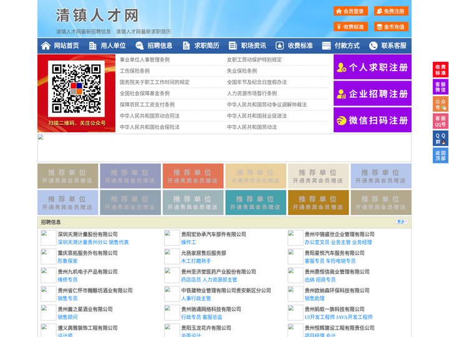Viewport: 449px width, 337px height.
Task: Click the 清镇人才网 site logo
Action: pyautogui.click(x=97, y=16)
